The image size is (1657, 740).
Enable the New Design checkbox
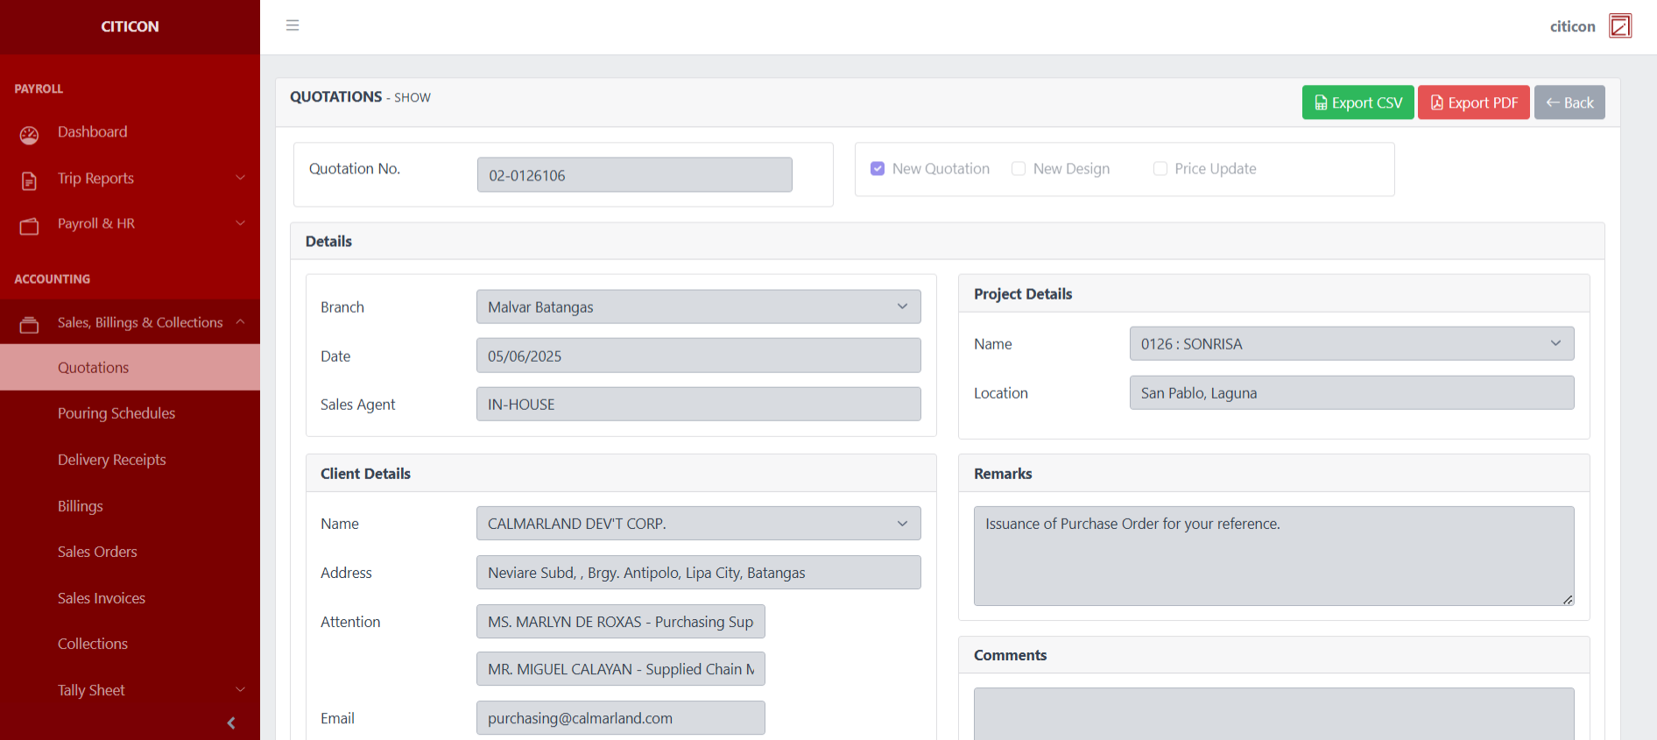click(1018, 168)
